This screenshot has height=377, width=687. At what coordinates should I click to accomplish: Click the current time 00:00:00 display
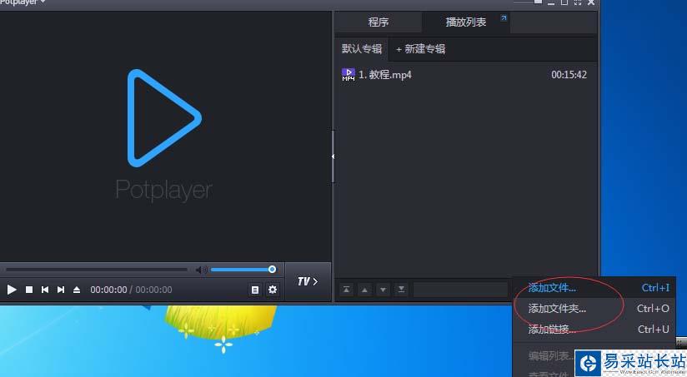108,290
